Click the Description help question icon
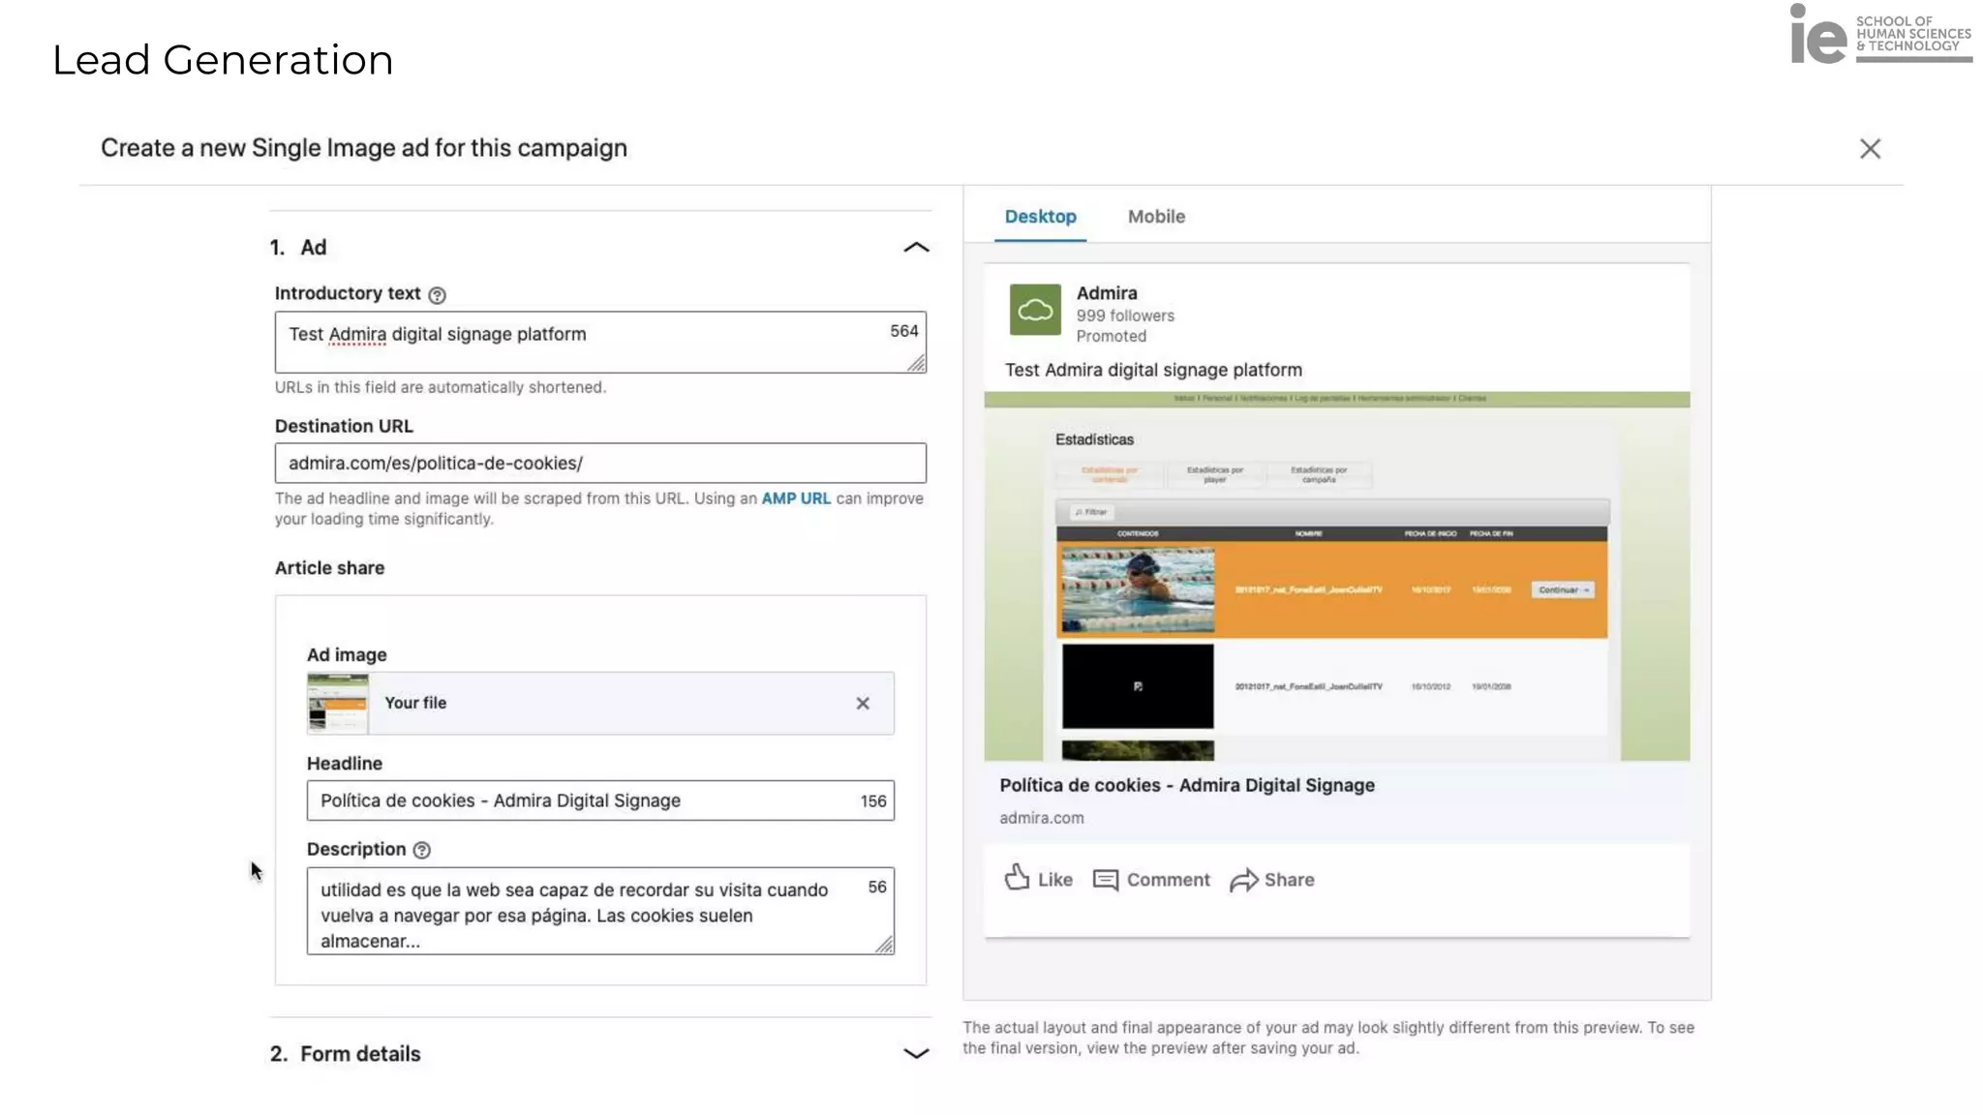The height and width of the screenshot is (1115, 1983). click(421, 850)
